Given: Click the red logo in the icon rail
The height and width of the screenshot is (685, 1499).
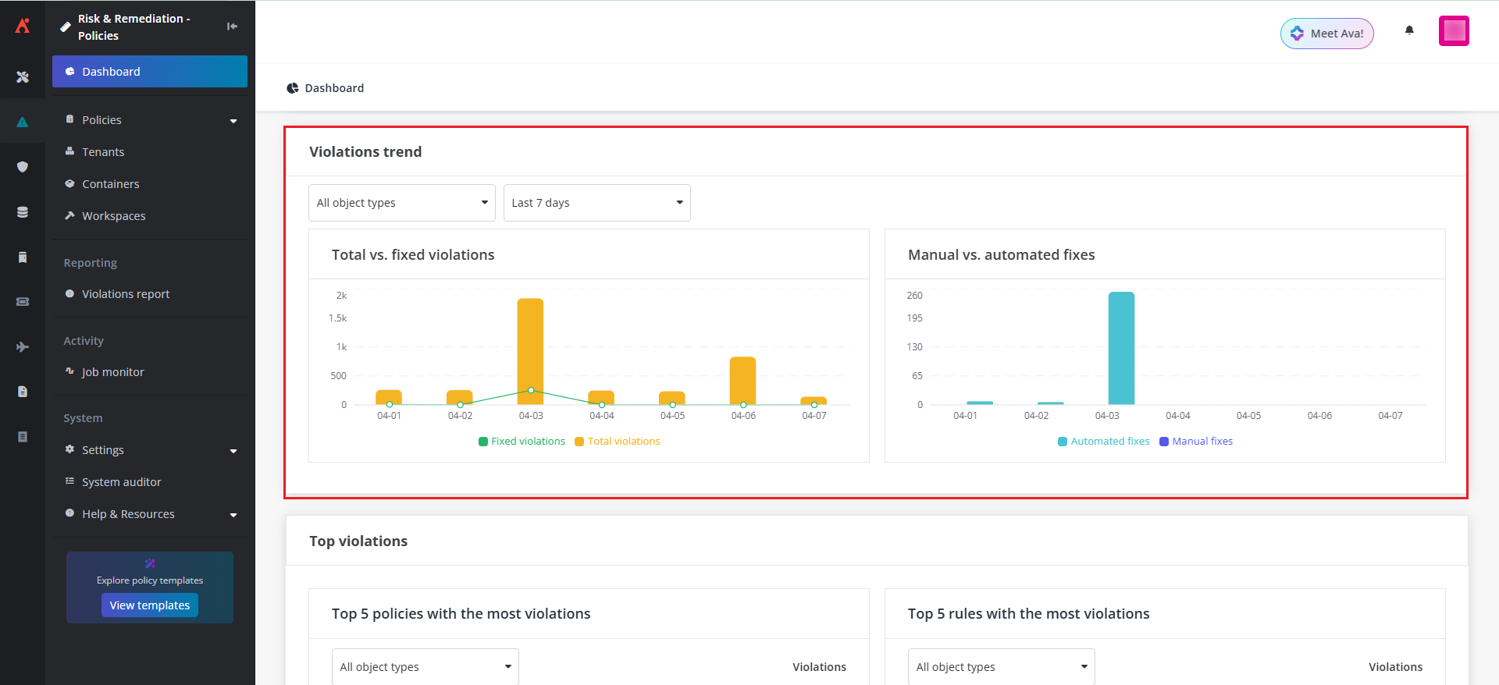Looking at the screenshot, I should (x=23, y=26).
